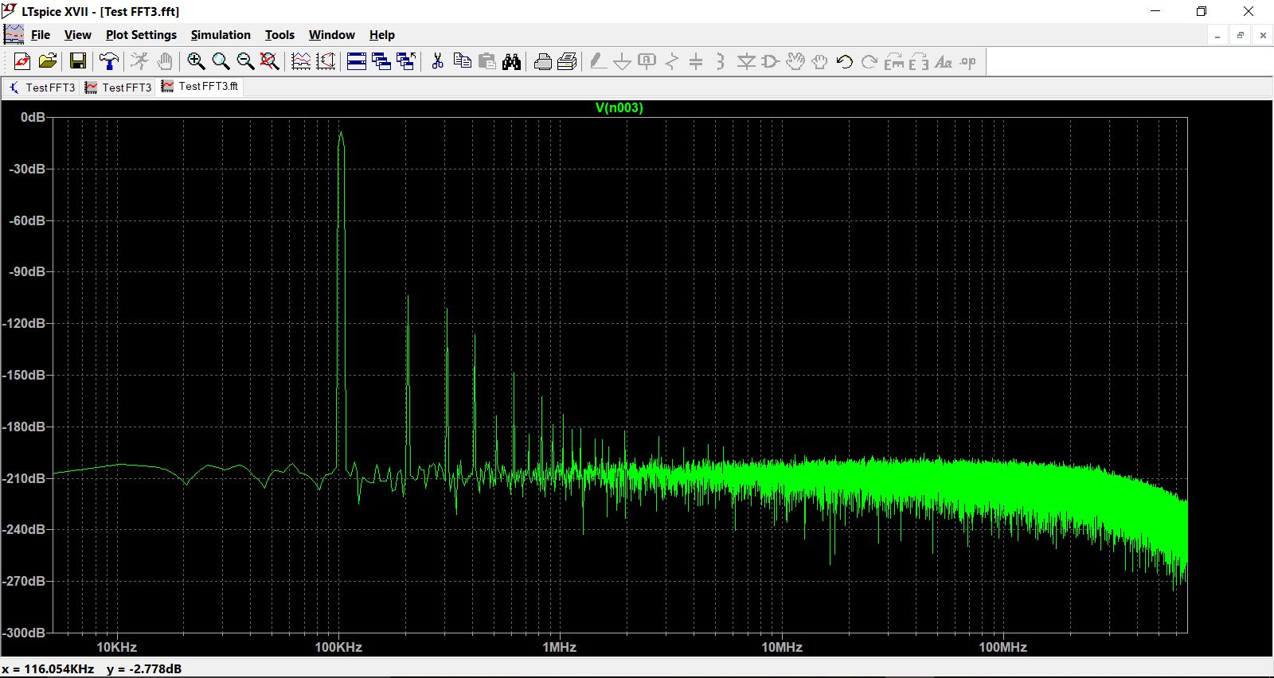Open the Tools menu
1274x678 pixels.
[279, 35]
